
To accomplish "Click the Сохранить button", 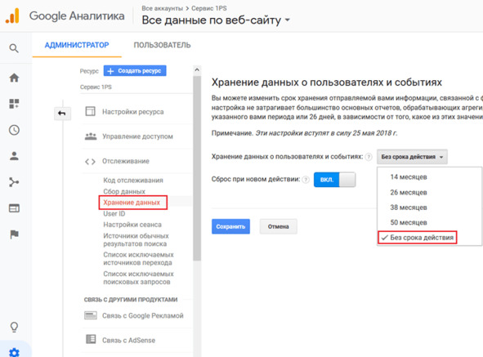I will pos(230,226).
